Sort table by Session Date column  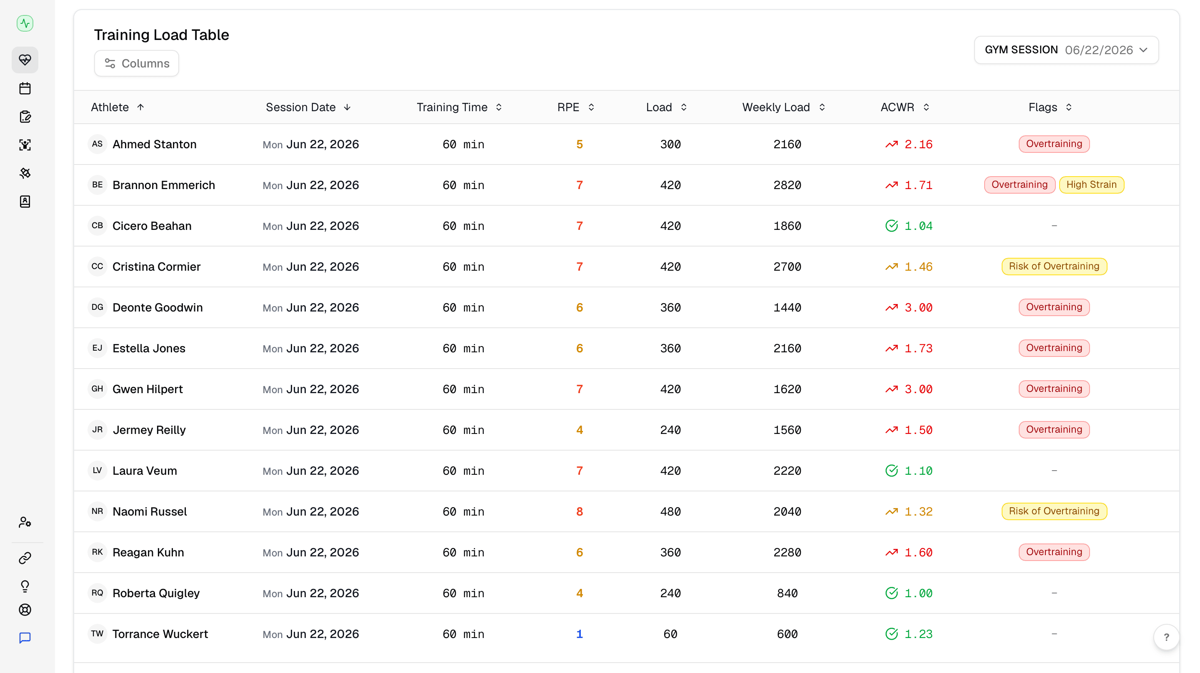click(x=308, y=107)
